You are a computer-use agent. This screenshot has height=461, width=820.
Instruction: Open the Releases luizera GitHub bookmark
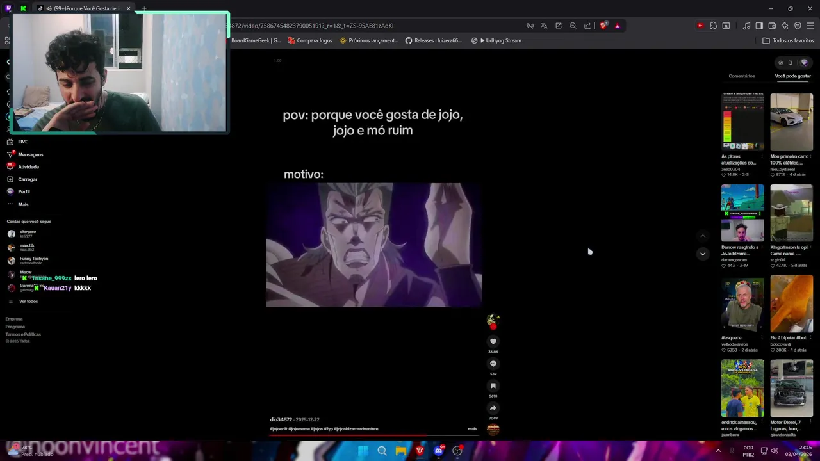tap(433, 40)
